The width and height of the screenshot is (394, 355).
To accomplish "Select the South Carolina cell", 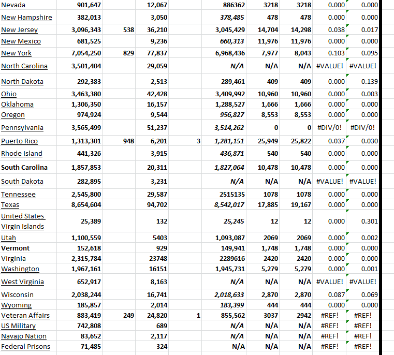I will point(24,168).
